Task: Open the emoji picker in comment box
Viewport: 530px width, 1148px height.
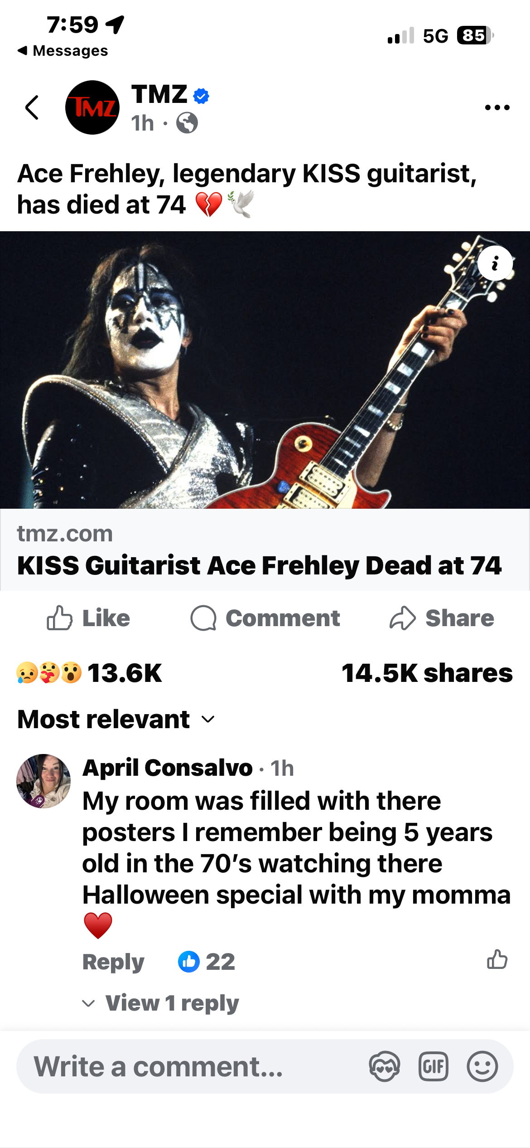Action: 482,1066
